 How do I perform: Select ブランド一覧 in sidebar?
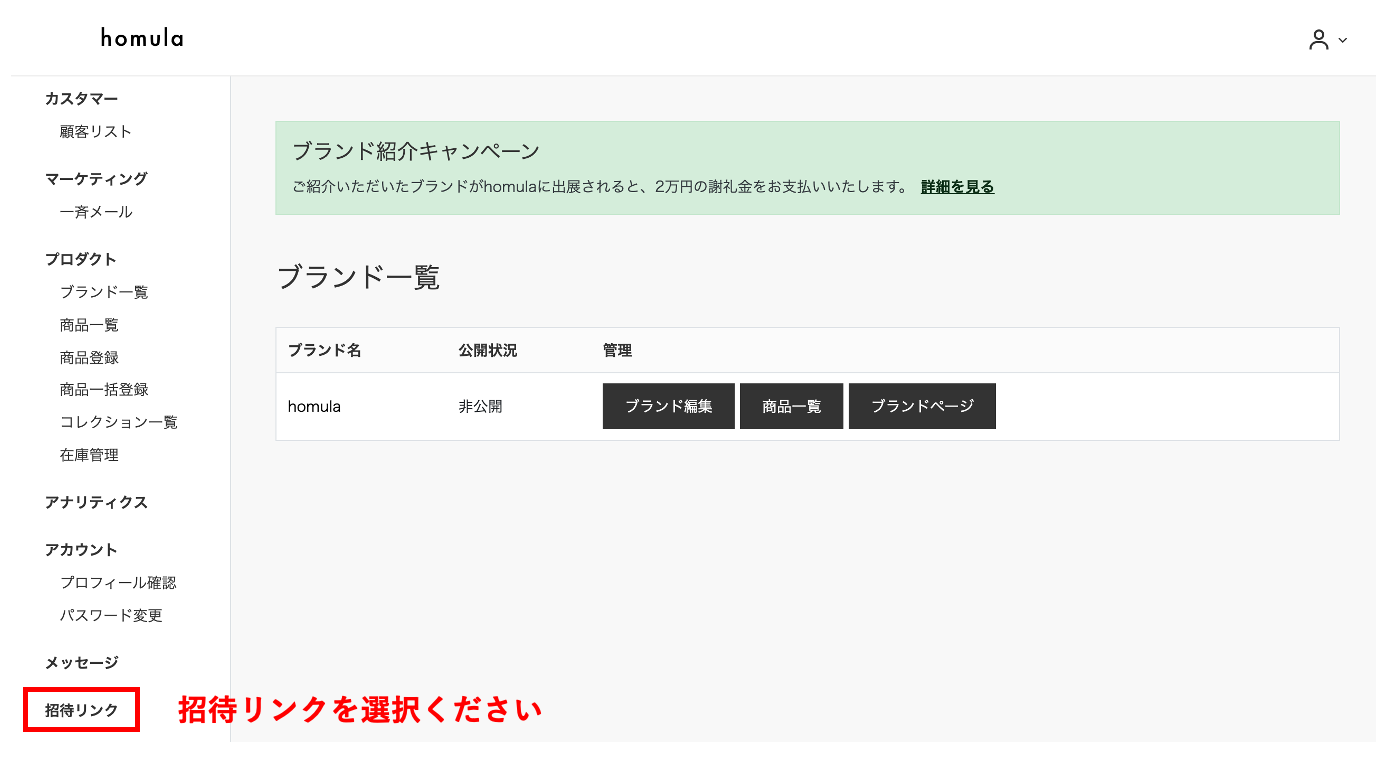click(x=104, y=292)
